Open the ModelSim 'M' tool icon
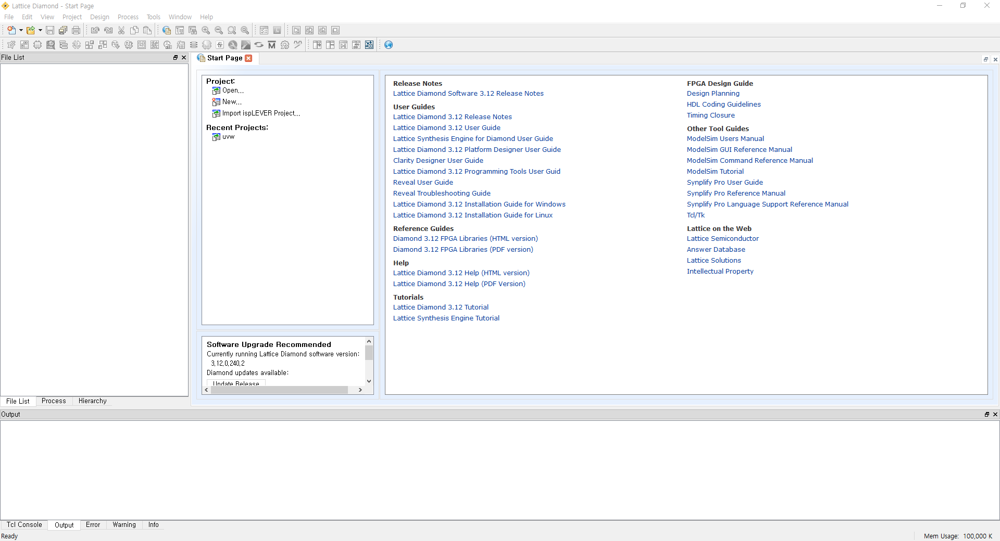 pyautogui.click(x=272, y=45)
